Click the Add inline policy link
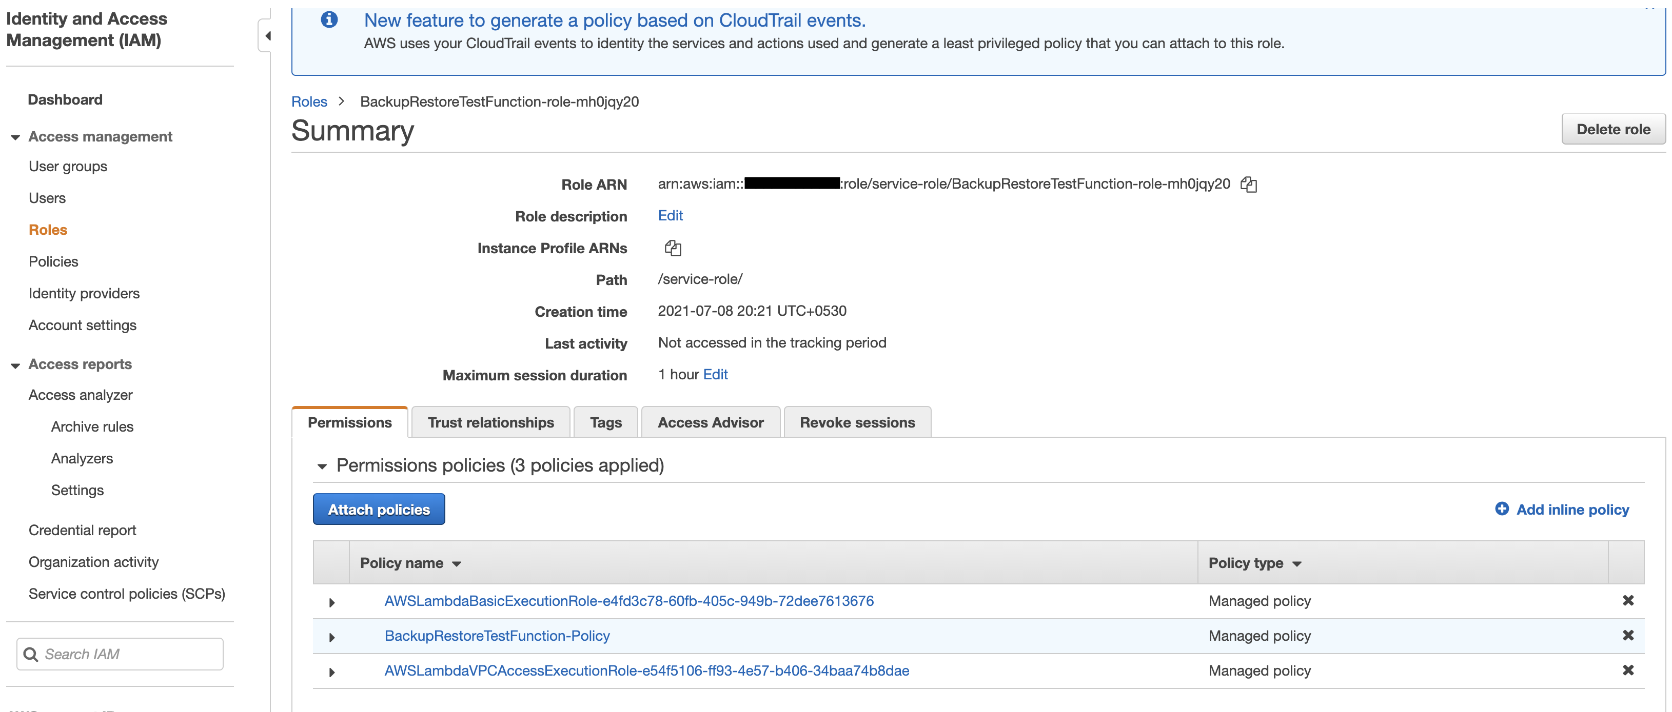Viewport: 1672px width, 712px height. pos(1572,510)
